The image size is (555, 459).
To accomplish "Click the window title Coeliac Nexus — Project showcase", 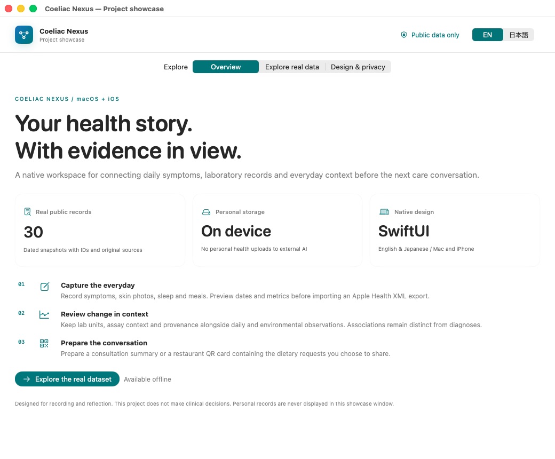I will click(x=105, y=9).
